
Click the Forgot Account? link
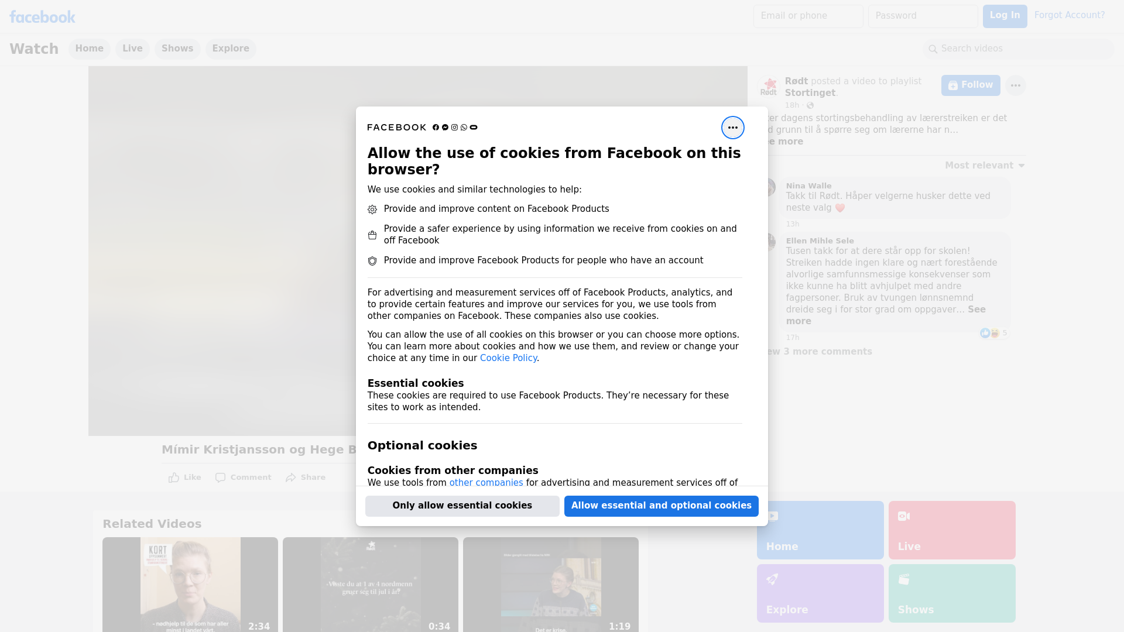point(1069,15)
